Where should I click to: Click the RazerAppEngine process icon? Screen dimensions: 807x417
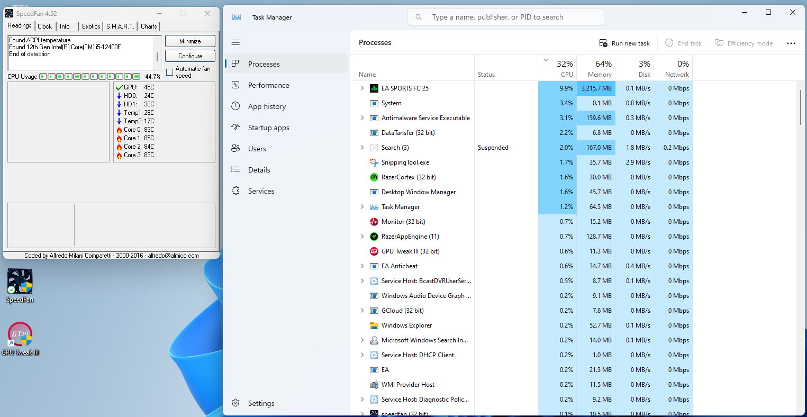[374, 237]
